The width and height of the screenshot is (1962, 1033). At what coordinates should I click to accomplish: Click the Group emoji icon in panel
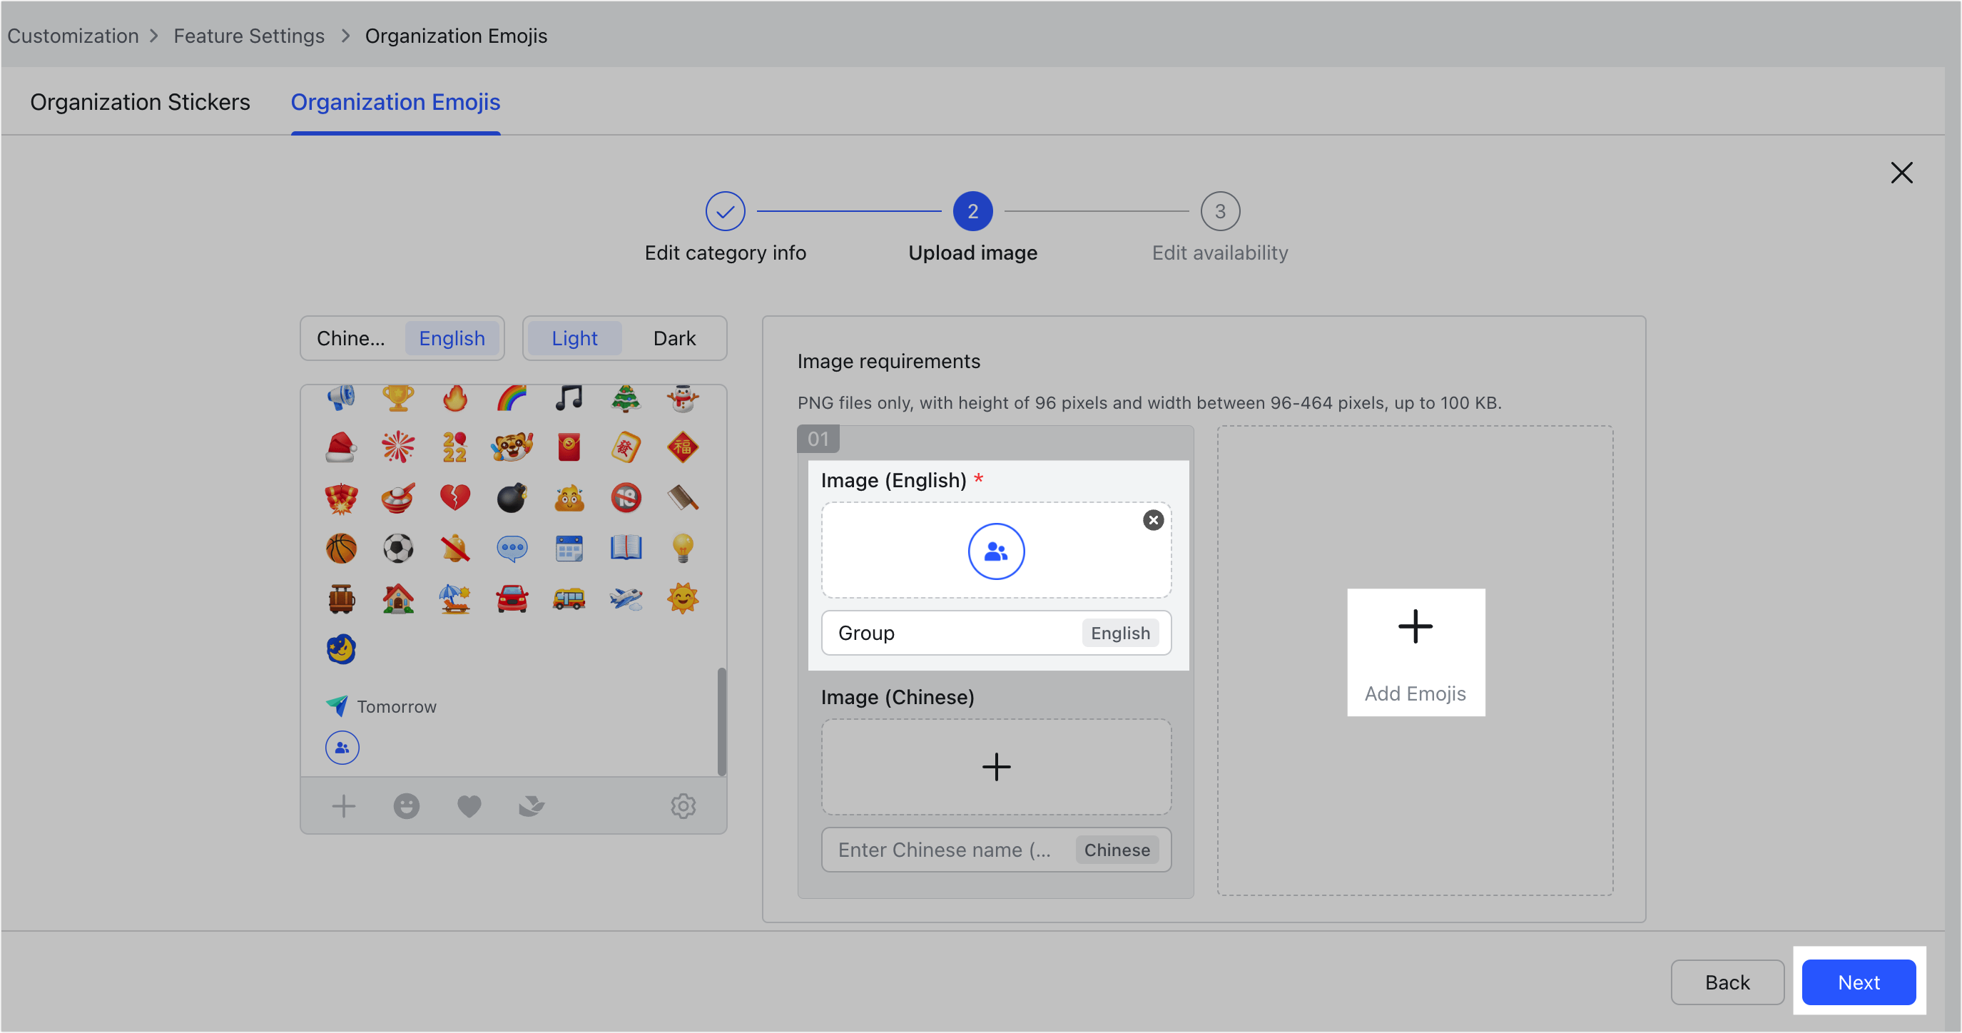[x=341, y=748]
